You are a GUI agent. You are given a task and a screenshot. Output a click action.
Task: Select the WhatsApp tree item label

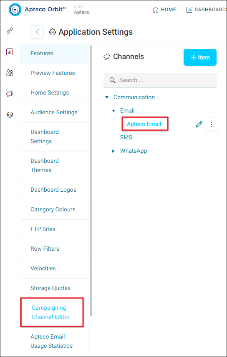tap(134, 151)
